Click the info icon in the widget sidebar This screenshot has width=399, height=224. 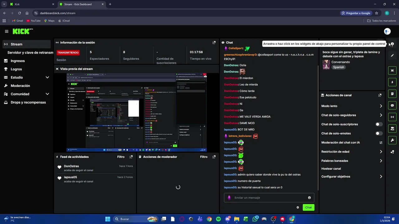coord(392,44)
